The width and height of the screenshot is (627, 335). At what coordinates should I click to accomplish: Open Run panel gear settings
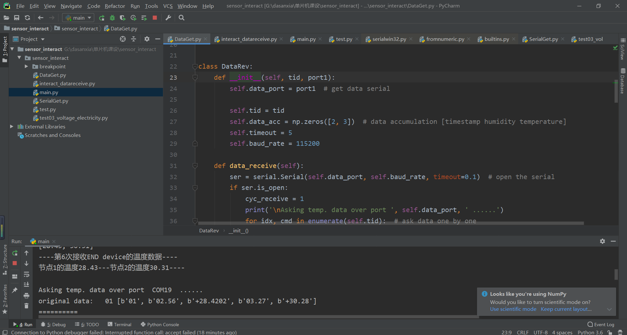[603, 241]
